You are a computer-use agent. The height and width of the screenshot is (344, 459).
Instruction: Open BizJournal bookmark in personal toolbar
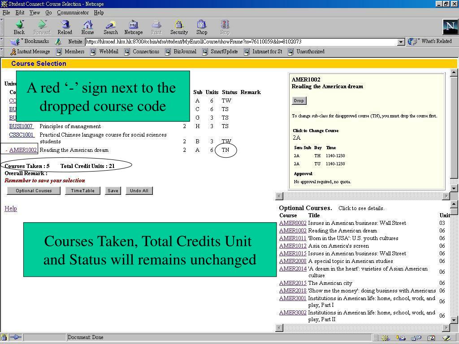pyautogui.click(x=181, y=52)
